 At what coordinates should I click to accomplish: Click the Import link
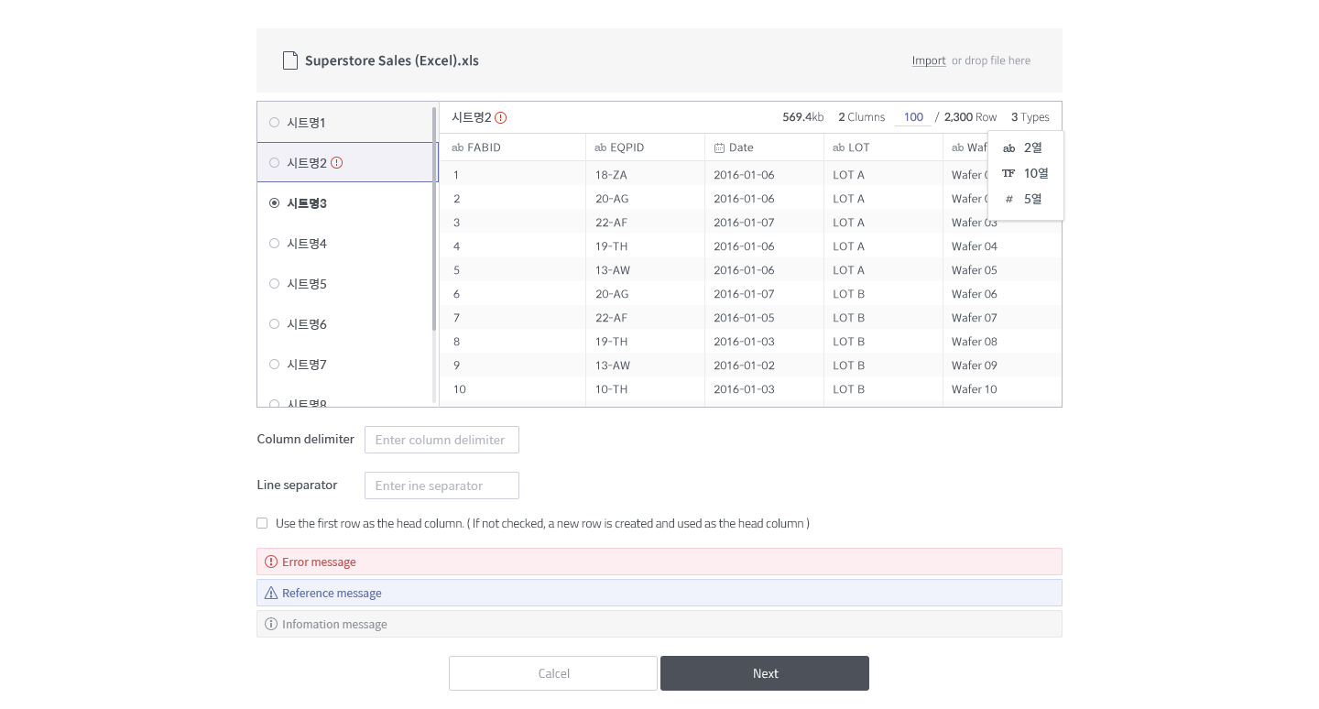coord(928,60)
